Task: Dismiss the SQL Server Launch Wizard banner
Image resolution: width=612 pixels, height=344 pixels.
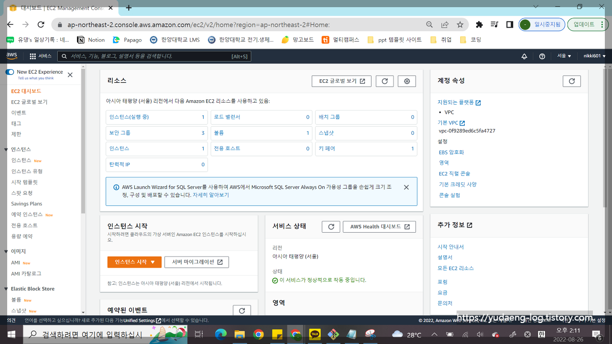Action: coord(406,187)
